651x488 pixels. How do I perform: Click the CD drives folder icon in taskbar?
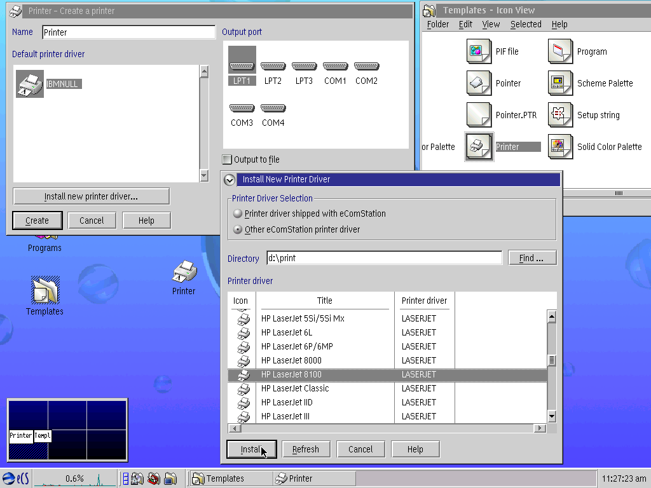tap(137, 478)
